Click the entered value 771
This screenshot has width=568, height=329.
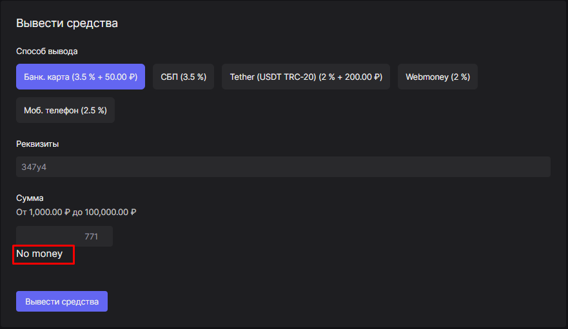click(x=91, y=236)
